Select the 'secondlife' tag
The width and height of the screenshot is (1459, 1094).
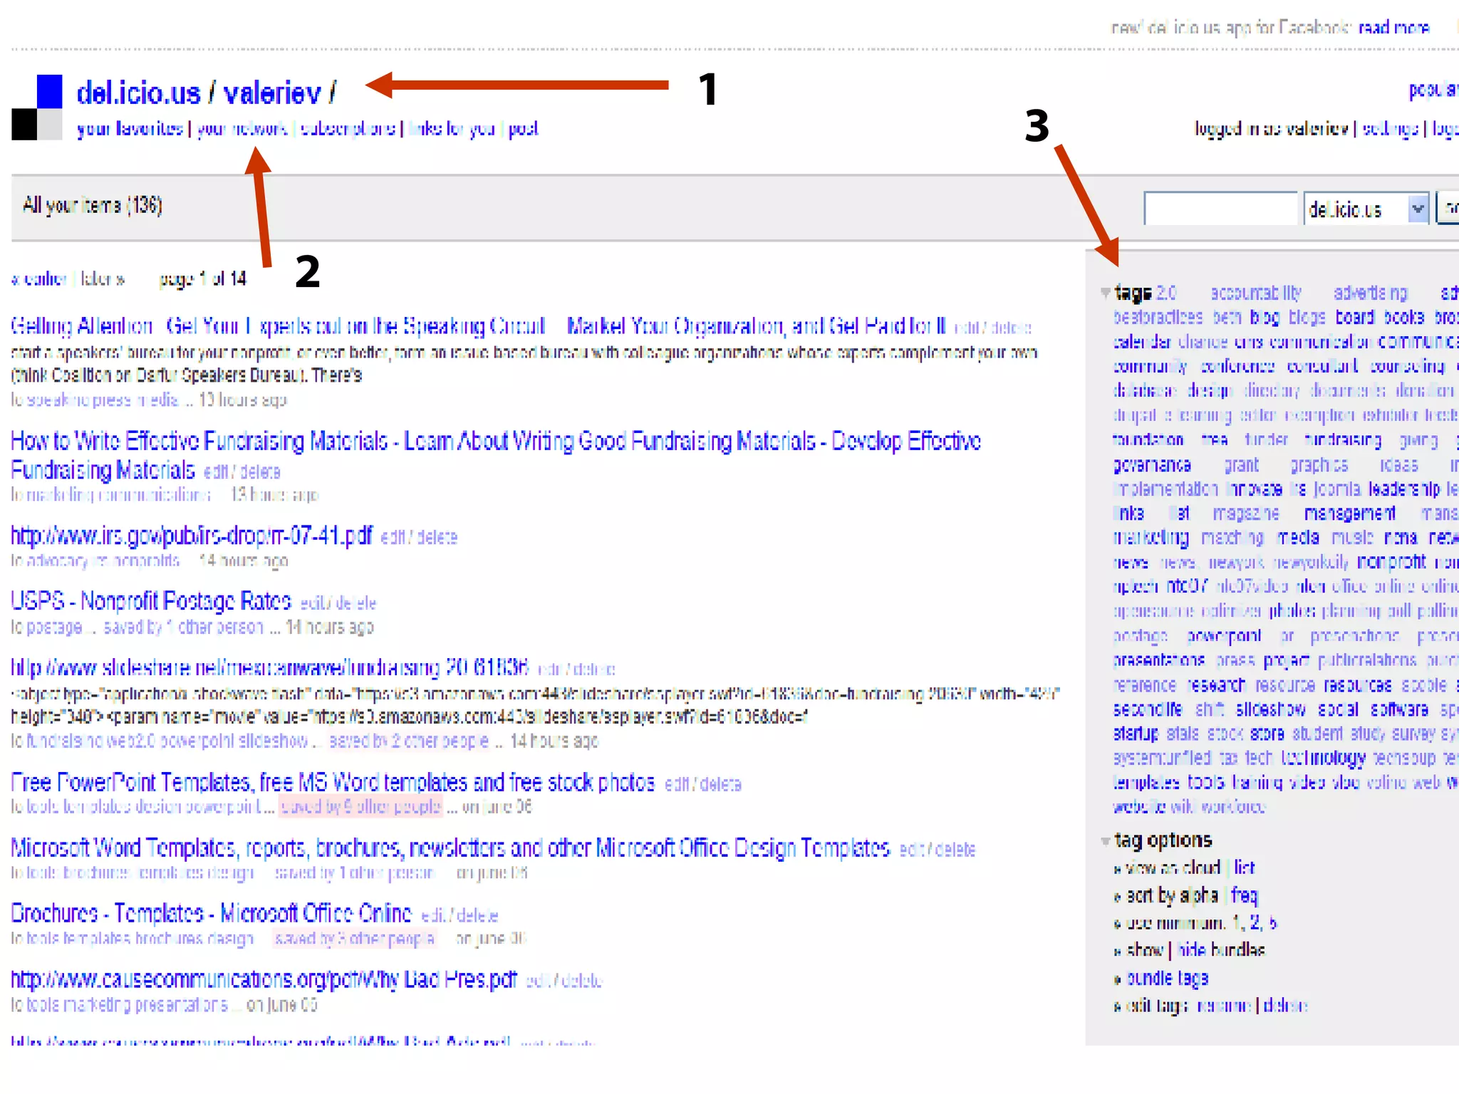1148,709
